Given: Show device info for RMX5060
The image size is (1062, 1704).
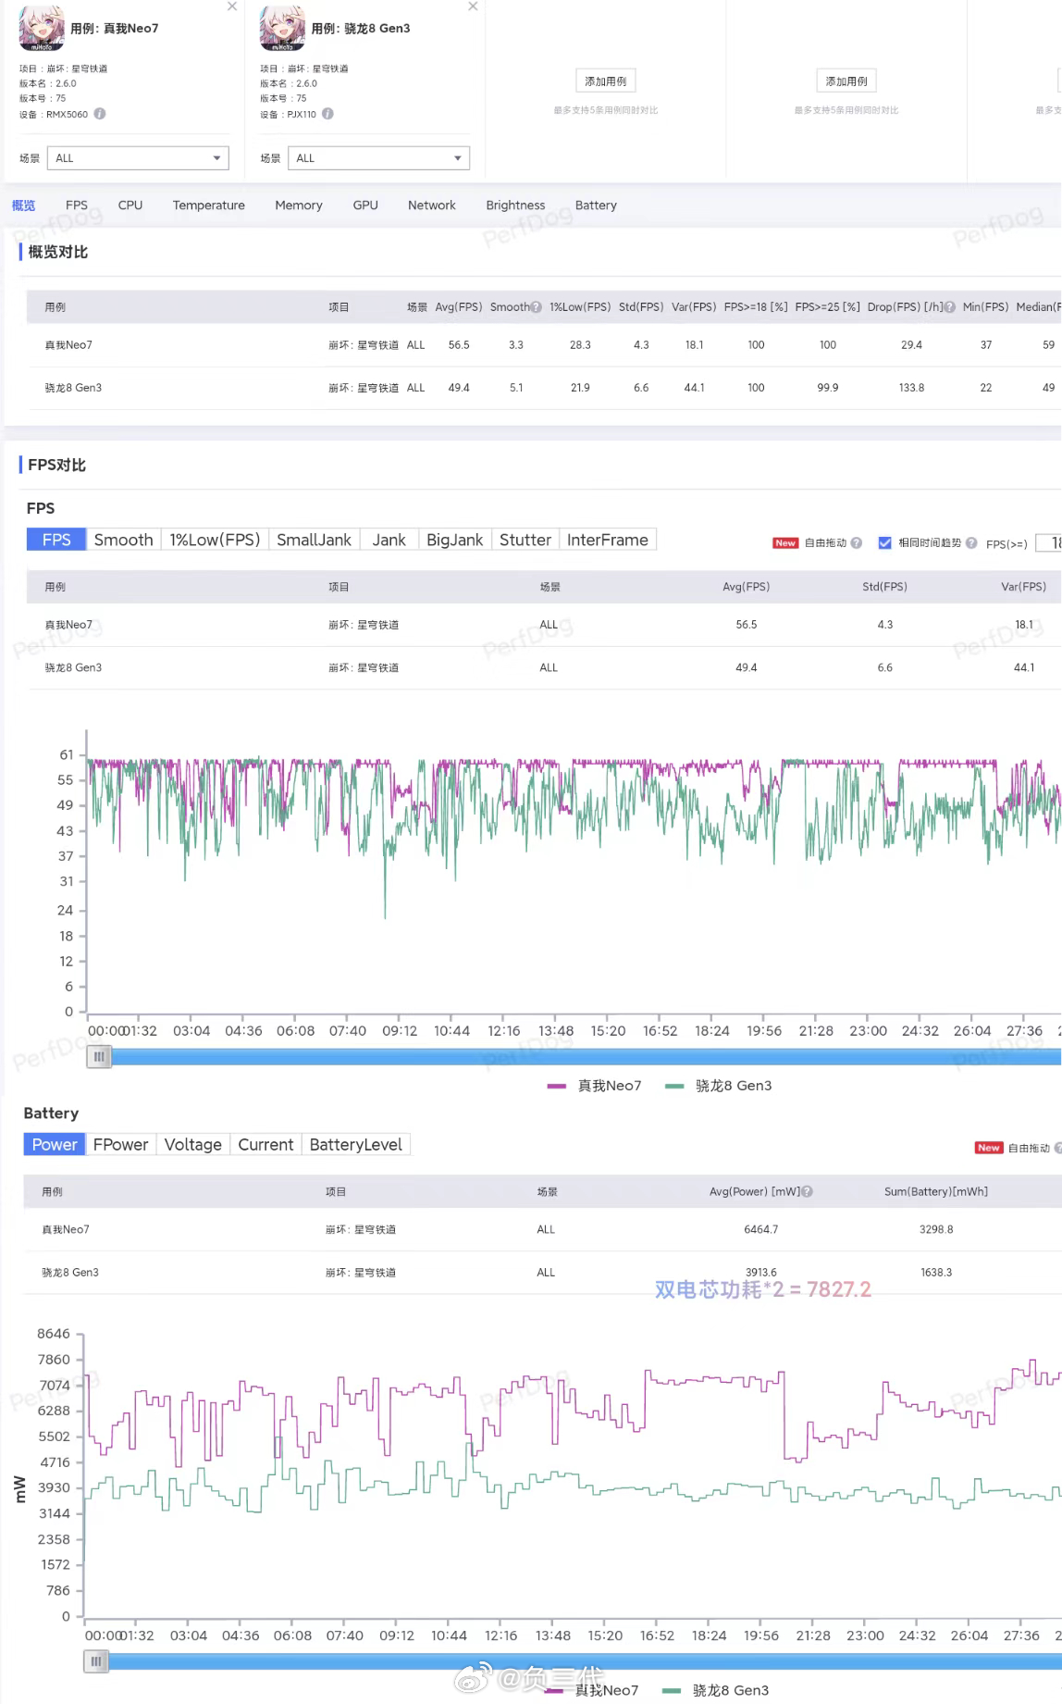Looking at the screenshot, I should click(100, 114).
